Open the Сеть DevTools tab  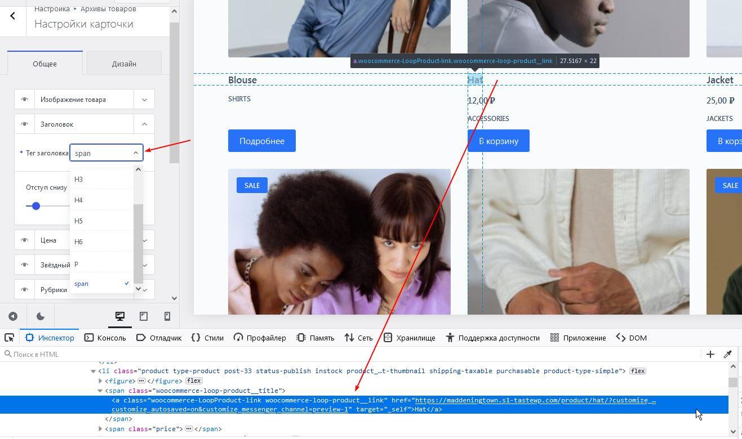pyautogui.click(x=359, y=338)
